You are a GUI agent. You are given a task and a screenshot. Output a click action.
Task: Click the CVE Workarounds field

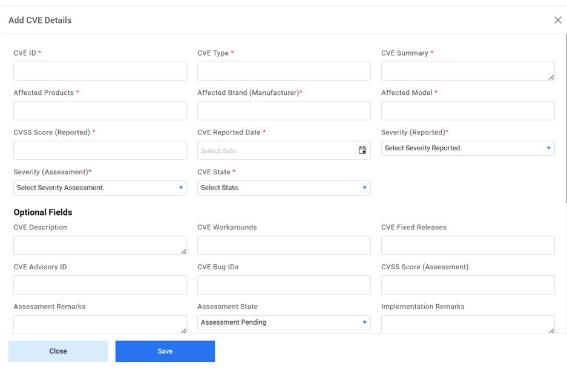point(283,246)
